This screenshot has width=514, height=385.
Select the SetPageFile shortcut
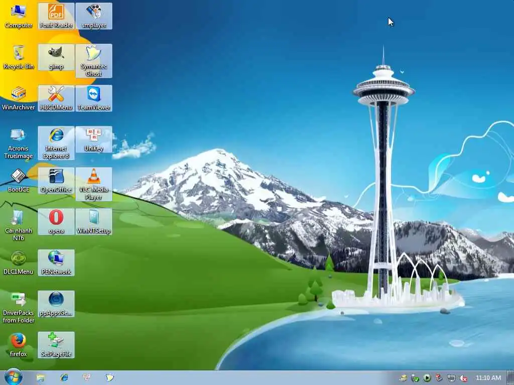pyautogui.click(x=56, y=345)
